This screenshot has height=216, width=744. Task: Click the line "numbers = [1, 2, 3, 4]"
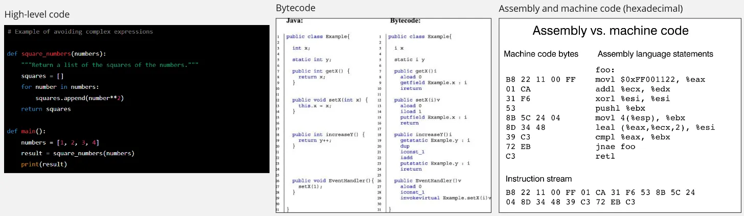60,142
